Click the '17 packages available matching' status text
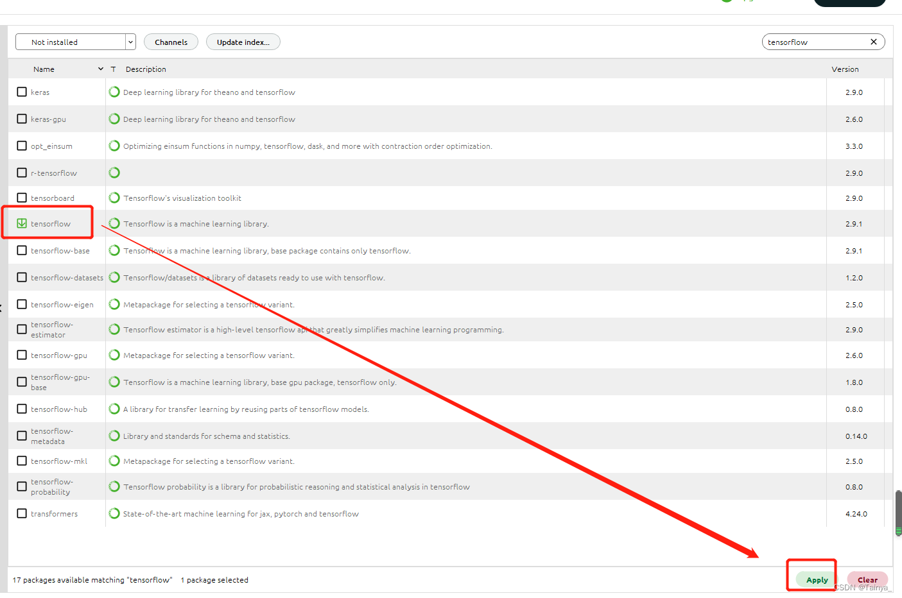This screenshot has width=902, height=598. click(92, 580)
